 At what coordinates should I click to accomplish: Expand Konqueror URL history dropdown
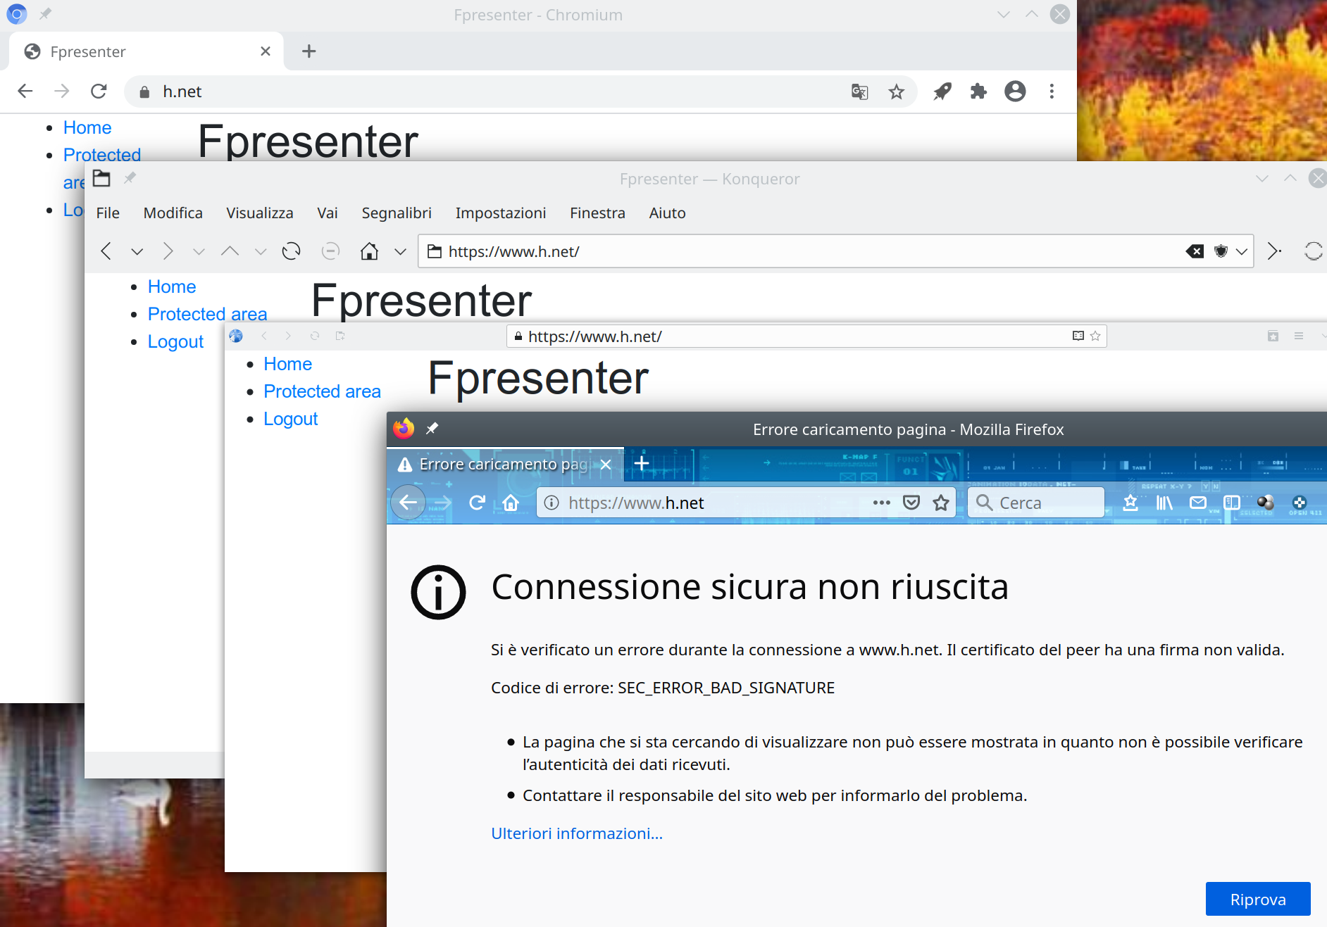click(x=1242, y=251)
